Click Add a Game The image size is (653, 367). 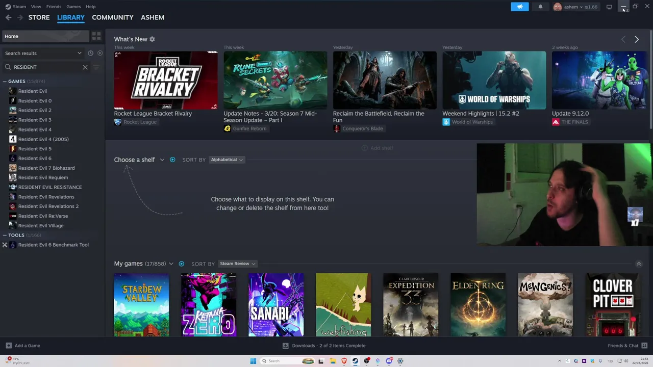click(23, 346)
